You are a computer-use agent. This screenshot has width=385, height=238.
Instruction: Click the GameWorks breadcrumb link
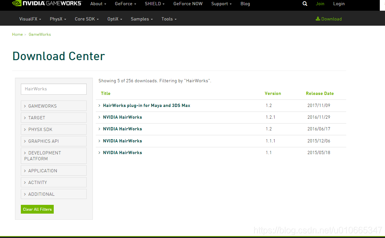coord(40,34)
